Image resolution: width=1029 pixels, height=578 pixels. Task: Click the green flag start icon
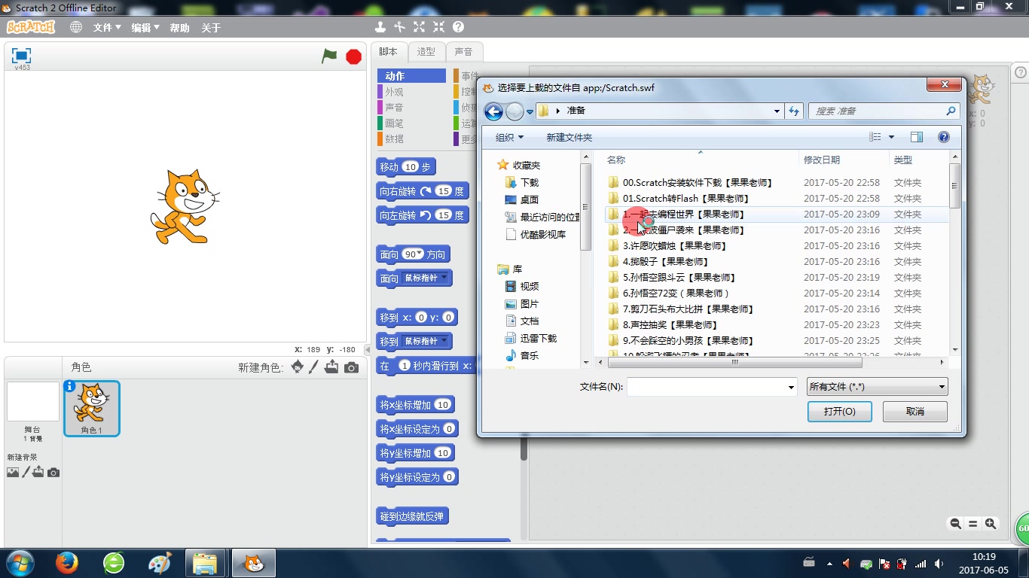[329, 56]
